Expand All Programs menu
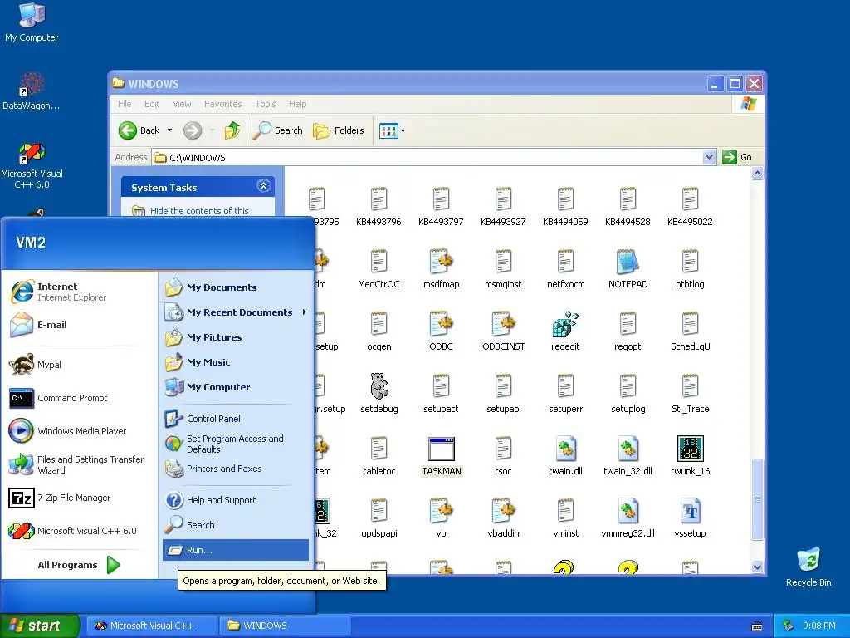 pyautogui.click(x=79, y=565)
